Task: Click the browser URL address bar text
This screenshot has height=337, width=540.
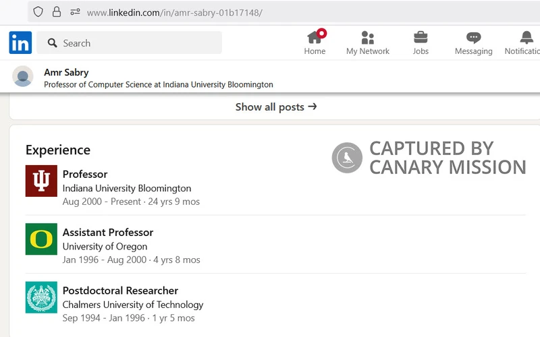Action: click(x=175, y=13)
